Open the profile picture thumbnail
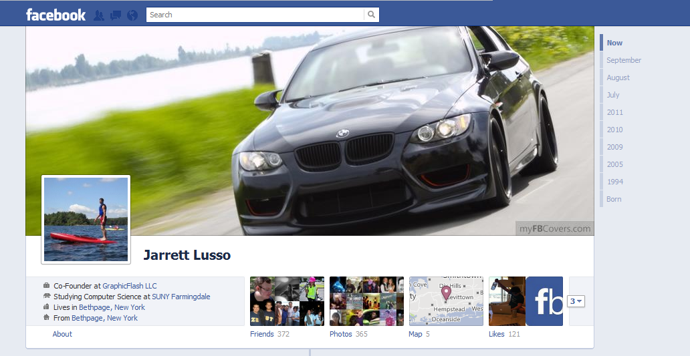This screenshot has width=690, height=356. [x=86, y=219]
